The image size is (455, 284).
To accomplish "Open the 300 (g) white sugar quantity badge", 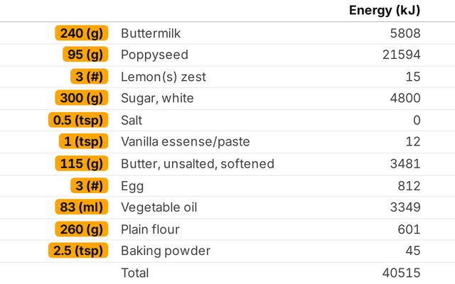I will click(81, 99).
